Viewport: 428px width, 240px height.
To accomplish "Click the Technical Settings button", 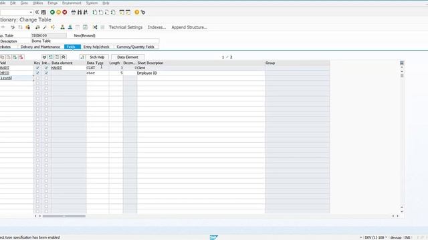I will pyautogui.click(x=126, y=27).
